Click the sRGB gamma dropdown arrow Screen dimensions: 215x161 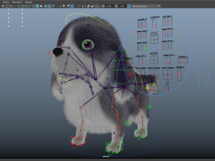pos(159,6)
